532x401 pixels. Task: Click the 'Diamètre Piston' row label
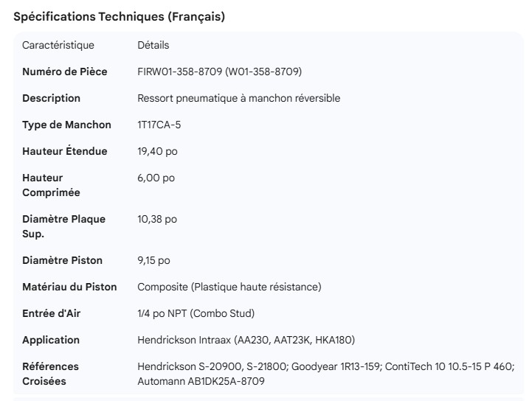pos(62,260)
